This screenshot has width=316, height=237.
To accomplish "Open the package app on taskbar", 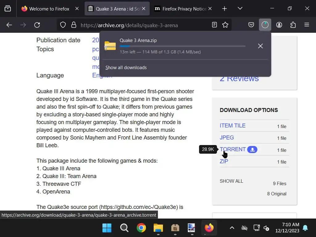I will (175, 228).
